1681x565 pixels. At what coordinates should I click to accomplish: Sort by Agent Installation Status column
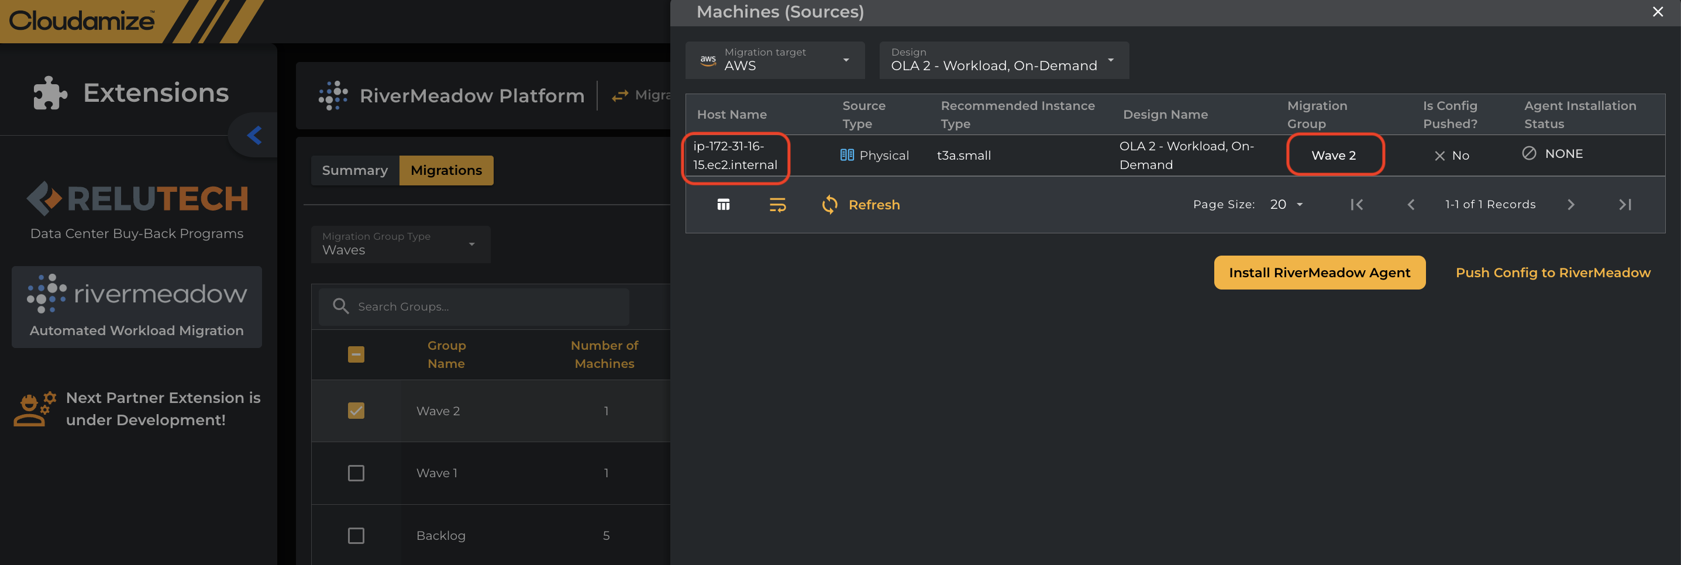click(1580, 115)
